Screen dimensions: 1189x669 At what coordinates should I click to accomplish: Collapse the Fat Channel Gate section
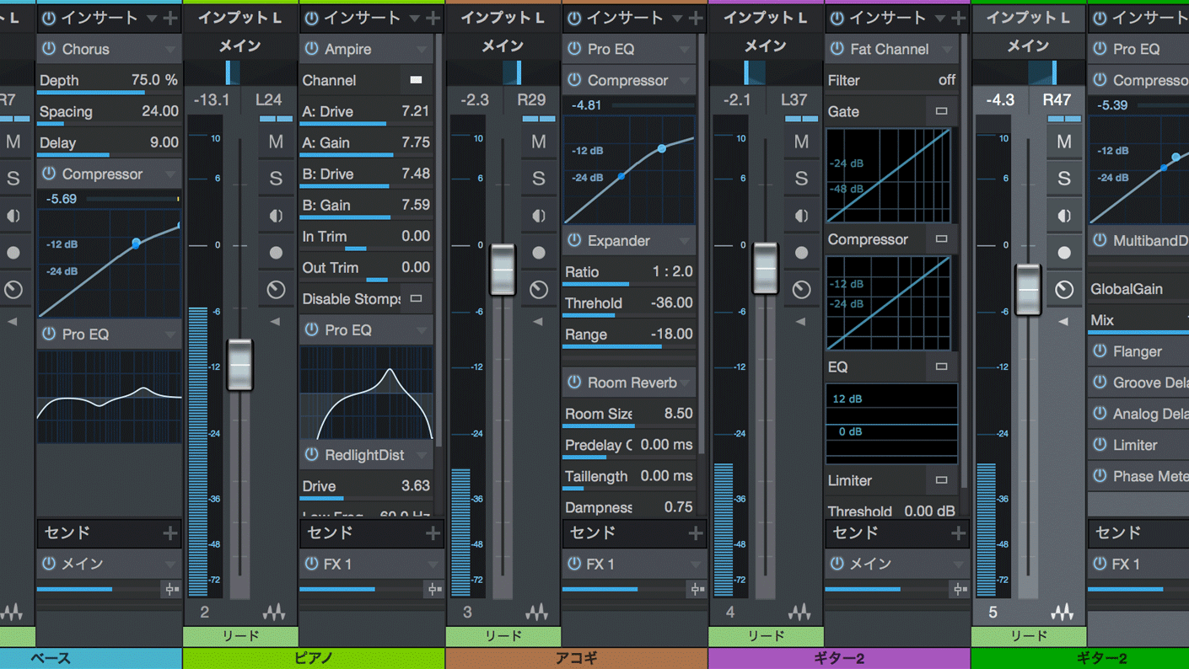(x=941, y=111)
